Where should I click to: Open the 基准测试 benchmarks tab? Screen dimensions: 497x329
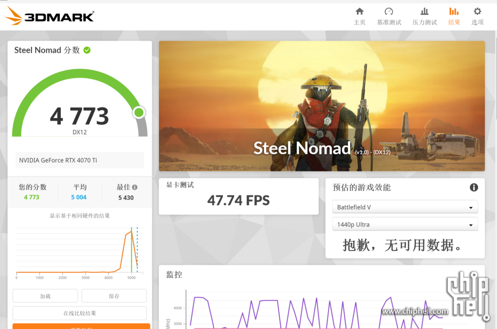tap(389, 16)
